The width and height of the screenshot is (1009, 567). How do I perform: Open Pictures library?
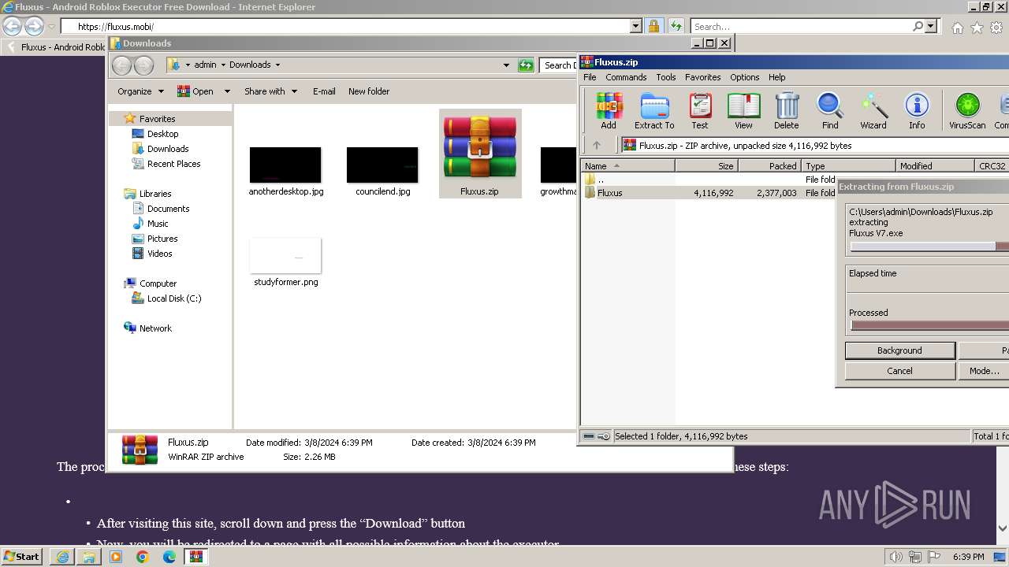click(x=162, y=239)
